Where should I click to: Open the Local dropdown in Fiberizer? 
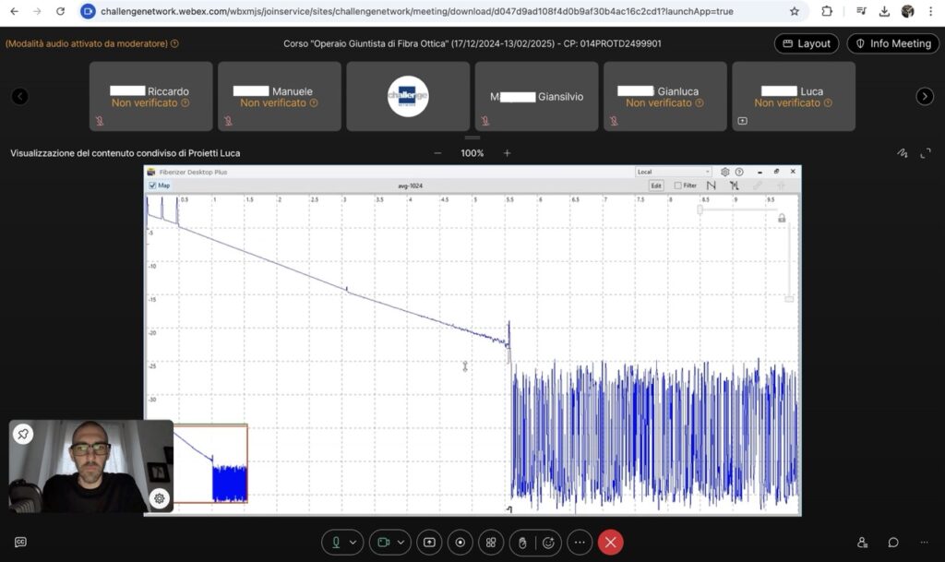click(674, 172)
